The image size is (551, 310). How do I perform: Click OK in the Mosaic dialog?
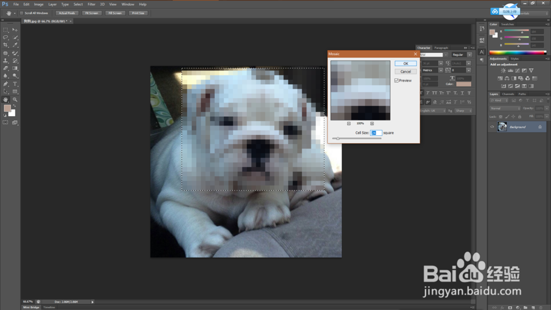pos(406,63)
